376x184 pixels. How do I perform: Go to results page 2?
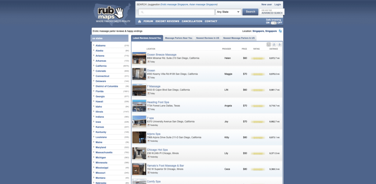(x=274, y=44)
